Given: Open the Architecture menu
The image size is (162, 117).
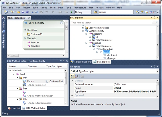Looking at the screenshot, I should [x=80, y=8].
